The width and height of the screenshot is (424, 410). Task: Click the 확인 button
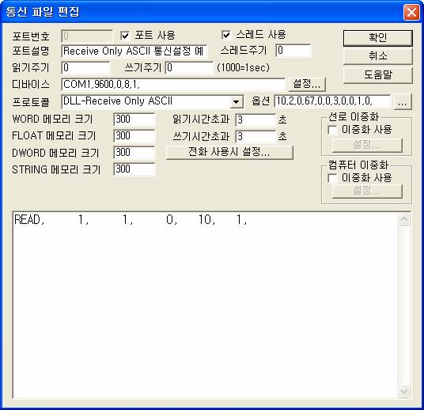point(378,38)
